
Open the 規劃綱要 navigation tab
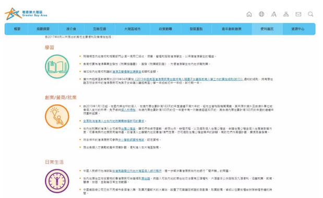point(43,29)
